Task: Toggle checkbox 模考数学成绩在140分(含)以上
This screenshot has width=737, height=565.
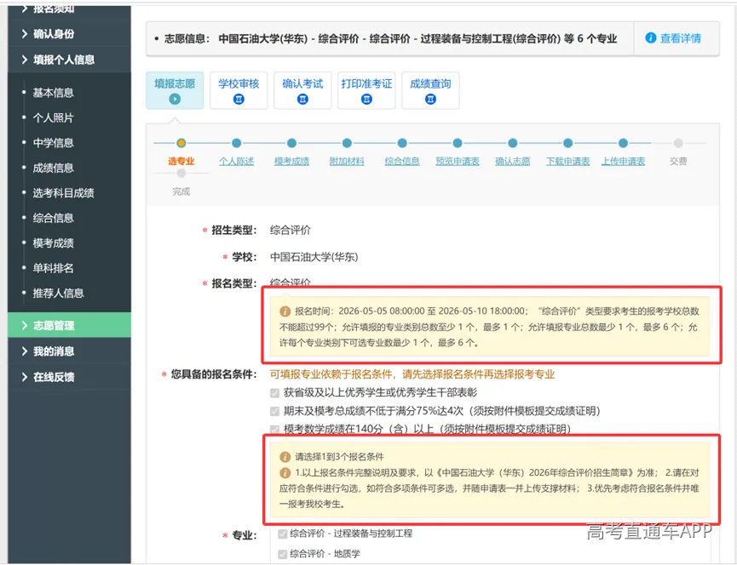Action: click(x=275, y=429)
